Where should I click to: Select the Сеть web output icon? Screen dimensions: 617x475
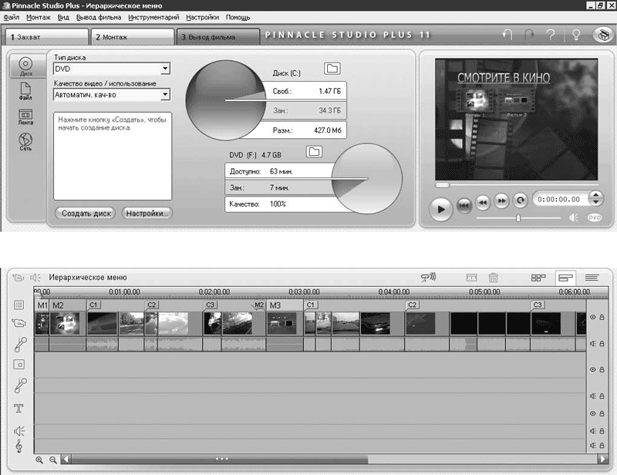point(25,142)
